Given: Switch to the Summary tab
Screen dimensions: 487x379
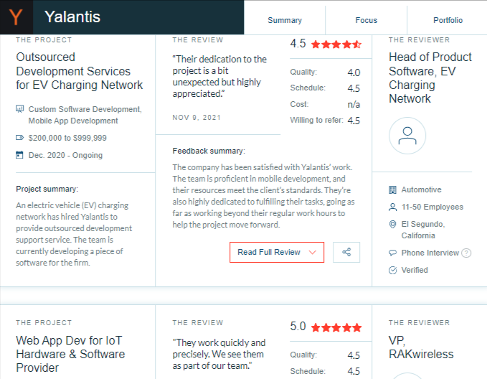Looking at the screenshot, I should (285, 20).
